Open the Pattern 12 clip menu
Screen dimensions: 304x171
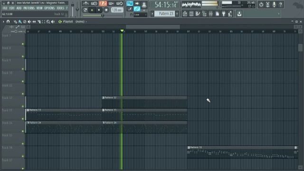point(103,98)
